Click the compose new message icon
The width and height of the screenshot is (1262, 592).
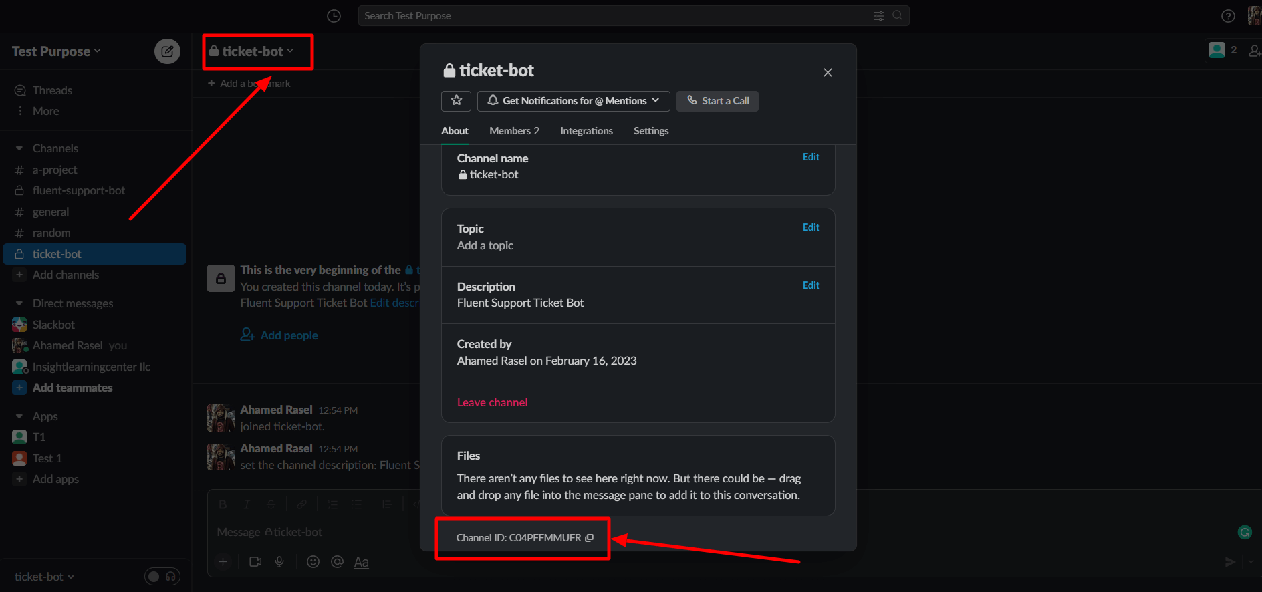pos(167,51)
